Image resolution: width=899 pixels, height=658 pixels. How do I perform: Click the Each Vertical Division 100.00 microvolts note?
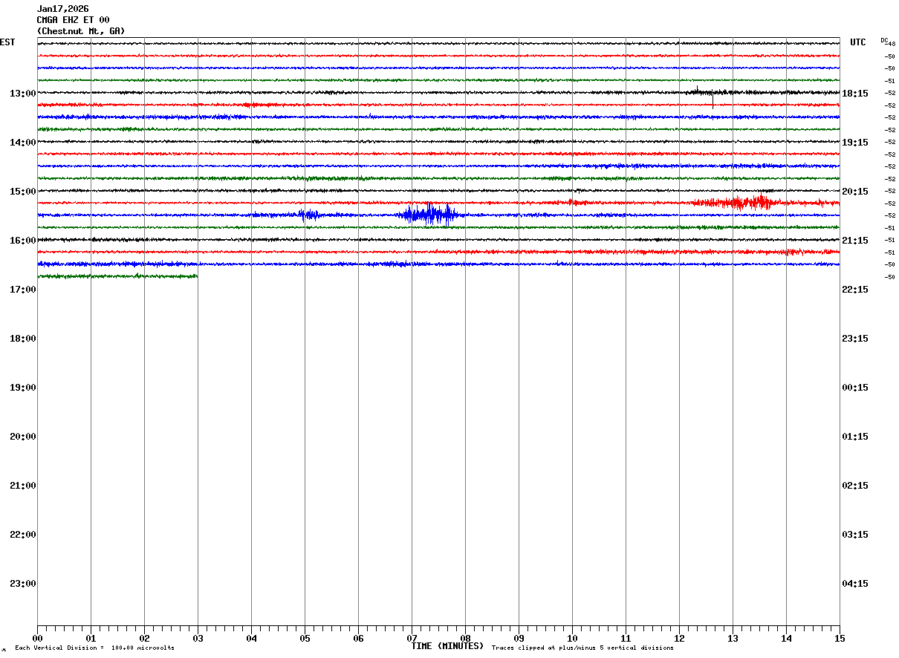coord(94,648)
